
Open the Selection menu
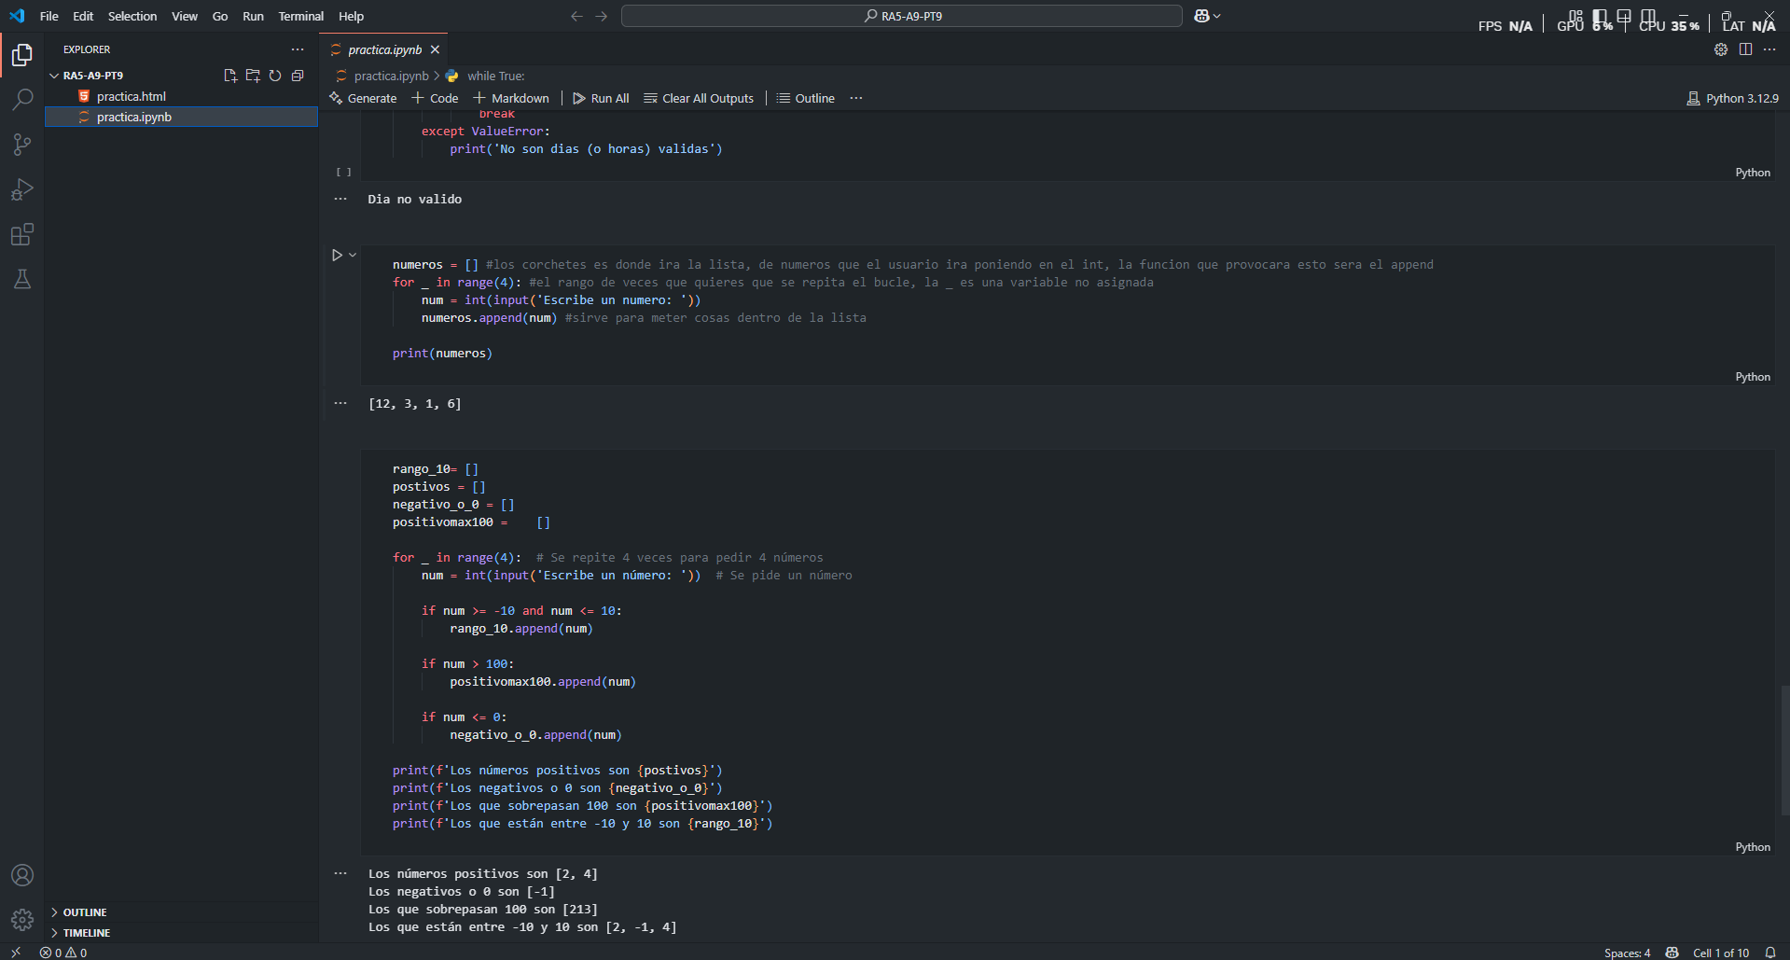(x=132, y=16)
